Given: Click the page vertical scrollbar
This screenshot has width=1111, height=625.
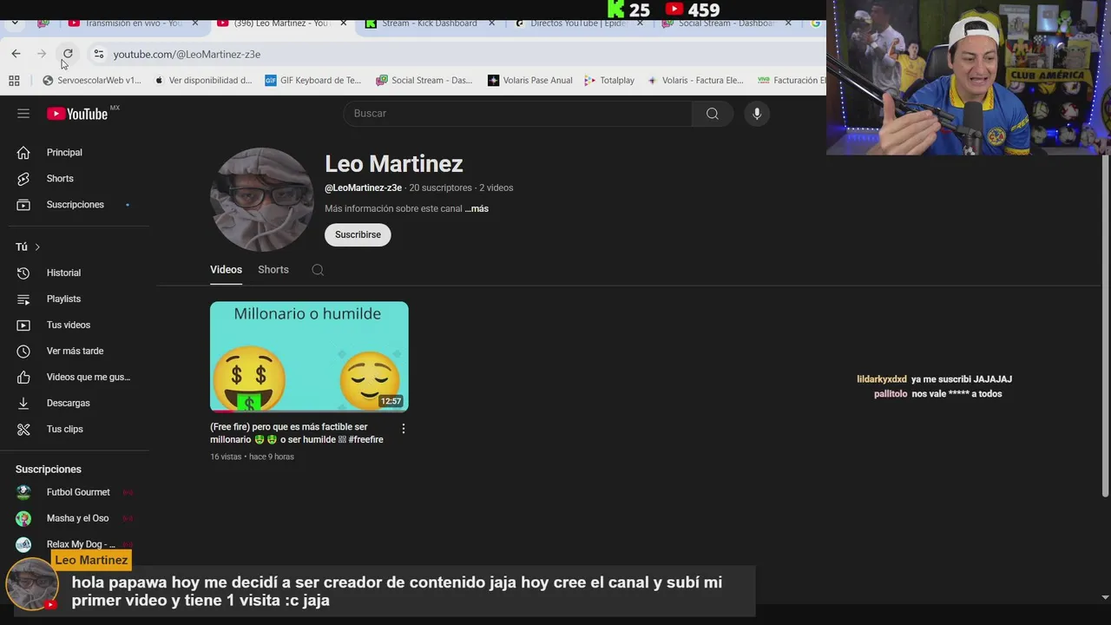Looking at the screenshot, I should tap(1105, 326).
